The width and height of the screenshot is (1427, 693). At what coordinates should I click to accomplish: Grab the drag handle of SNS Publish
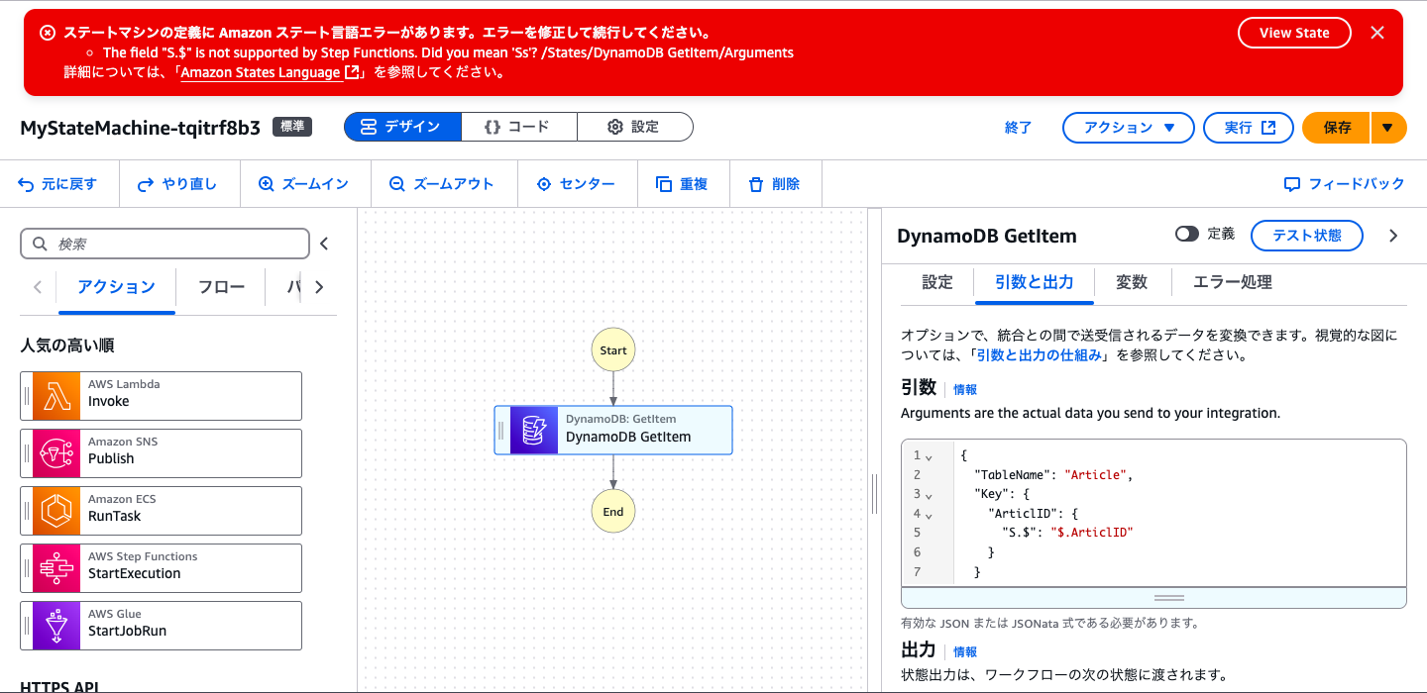[27, 453]
